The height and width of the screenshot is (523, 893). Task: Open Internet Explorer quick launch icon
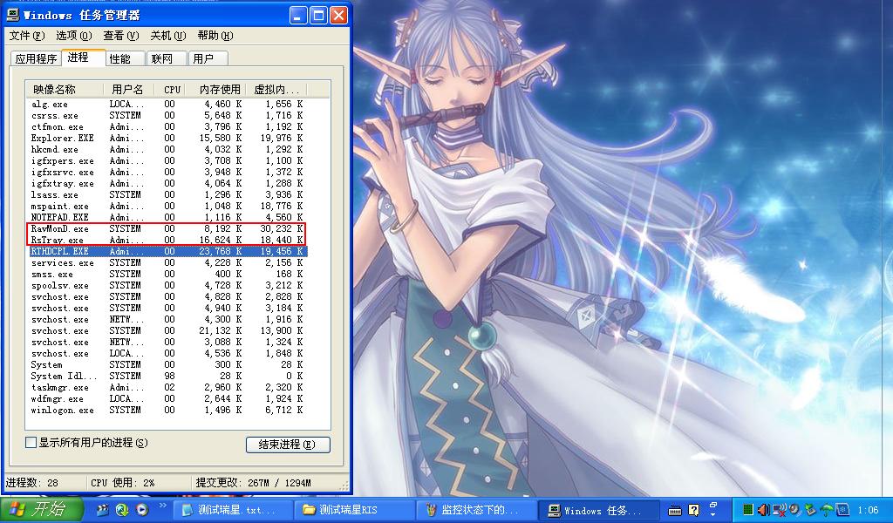point(122,509)
